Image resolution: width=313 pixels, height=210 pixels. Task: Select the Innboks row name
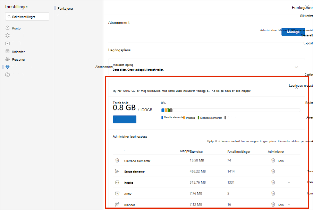click(x=128, y=183)
